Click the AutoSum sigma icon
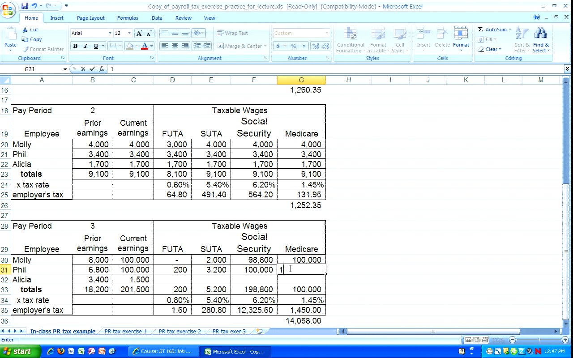This screenshot has width=573, height=358. [x=480, y=30]
